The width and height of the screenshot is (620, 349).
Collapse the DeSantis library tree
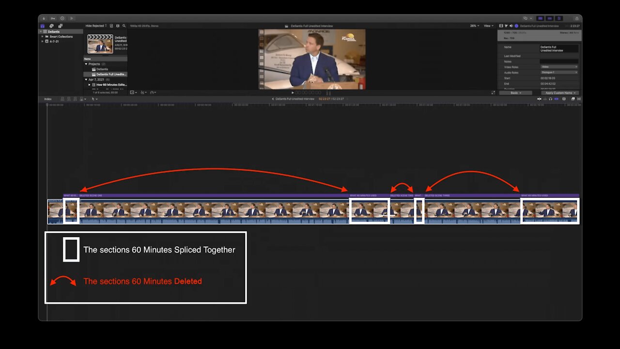point(42,32)
